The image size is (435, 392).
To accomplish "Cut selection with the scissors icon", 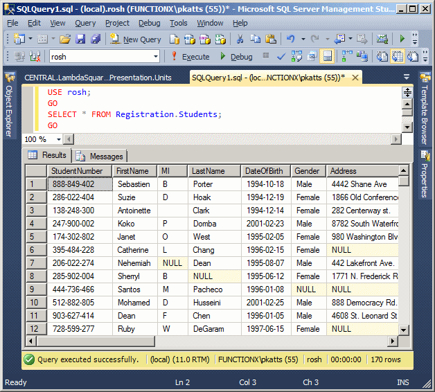I will tap(240, 39).
